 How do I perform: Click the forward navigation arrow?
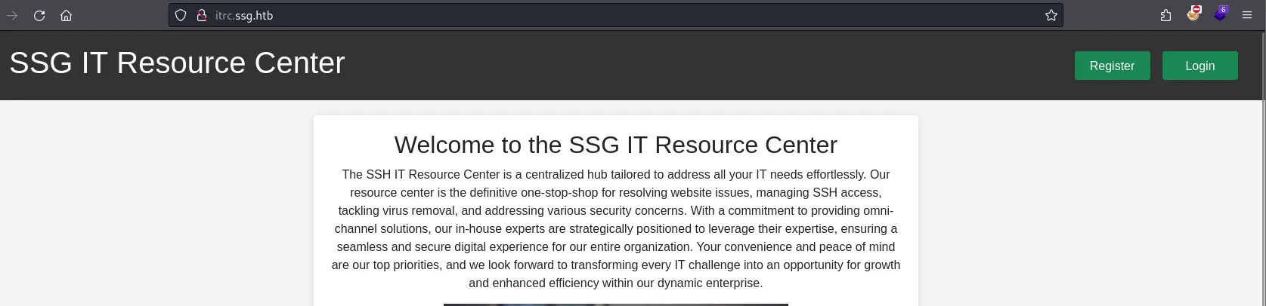[12, 15]
